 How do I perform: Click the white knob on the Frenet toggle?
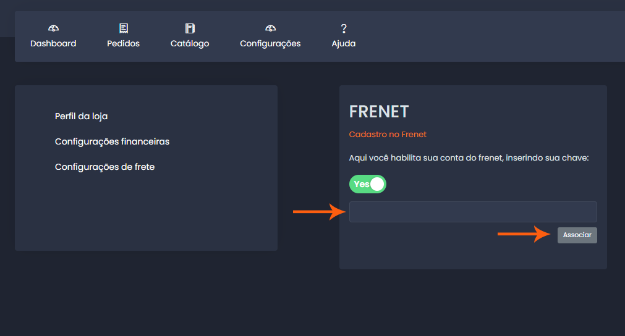click(377, 184)
